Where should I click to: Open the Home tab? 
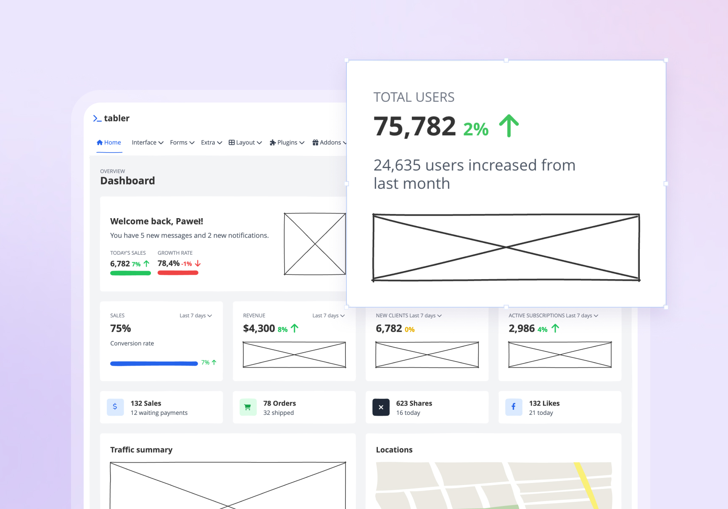click(x=109, y=142)
